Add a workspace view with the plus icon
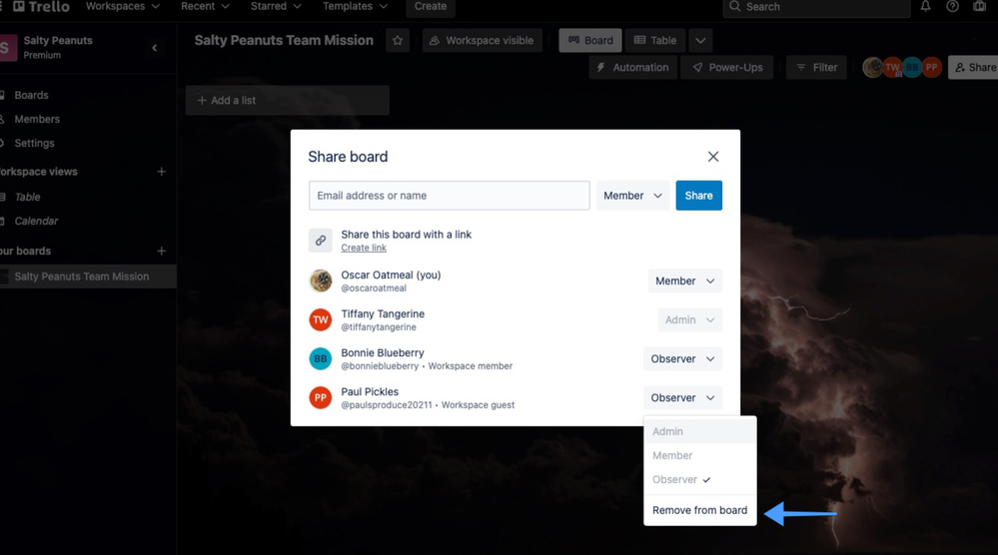Screen dimensions: 998x555 [162, 172]
